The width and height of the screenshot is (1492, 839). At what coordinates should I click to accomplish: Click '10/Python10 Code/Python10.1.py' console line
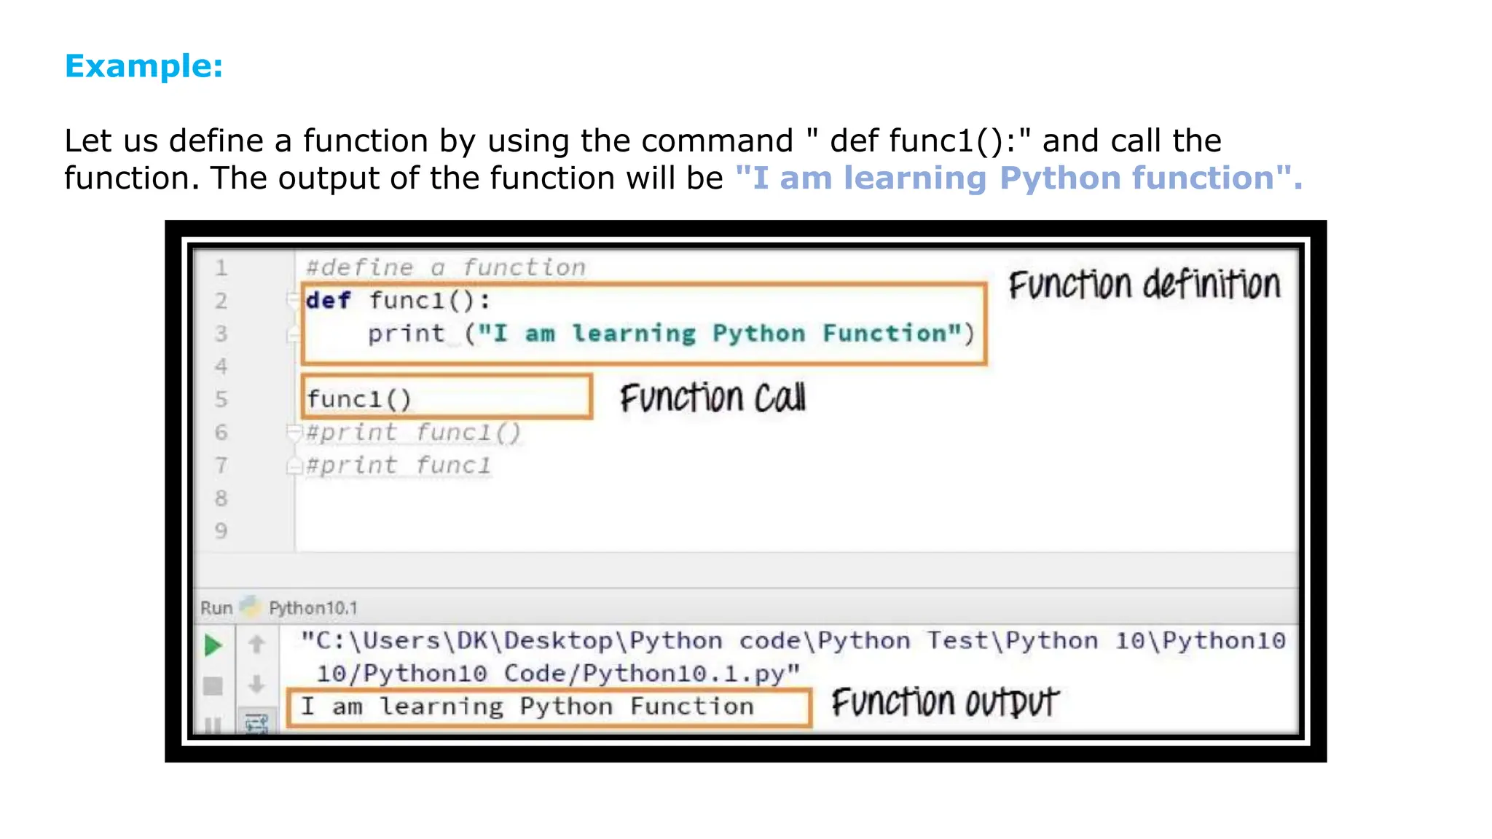coord(558,674)
